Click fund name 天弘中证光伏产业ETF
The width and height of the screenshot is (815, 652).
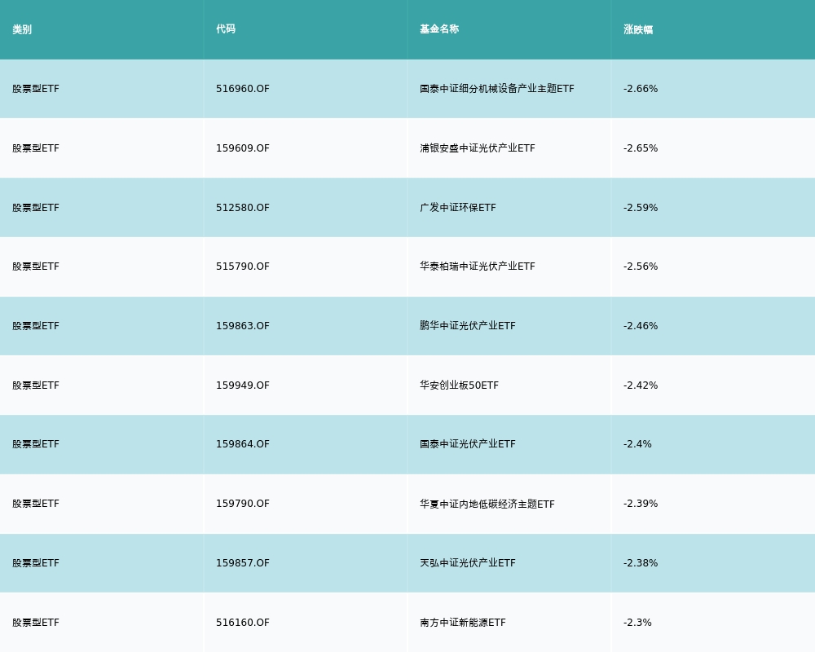(468, 563)
